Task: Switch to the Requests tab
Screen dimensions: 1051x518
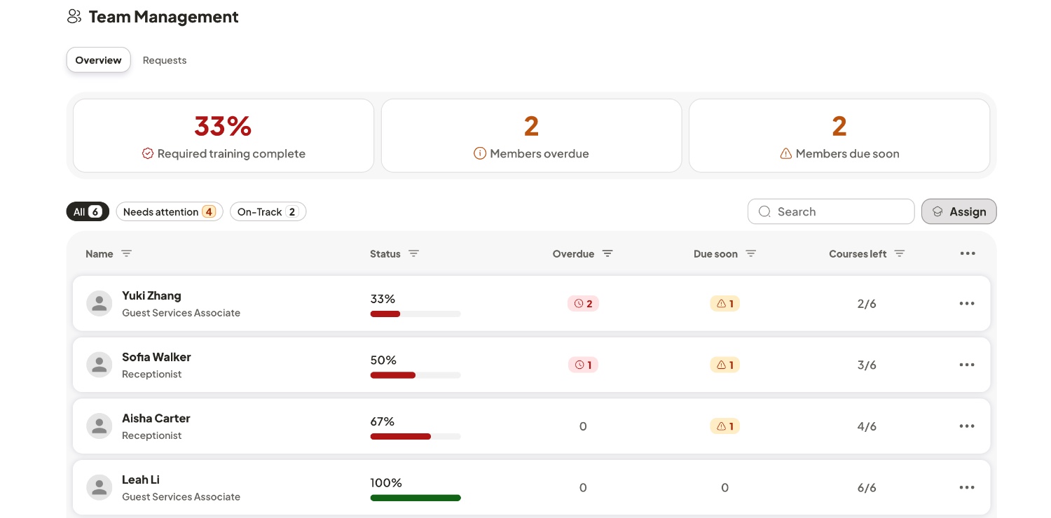Action: 165,60
